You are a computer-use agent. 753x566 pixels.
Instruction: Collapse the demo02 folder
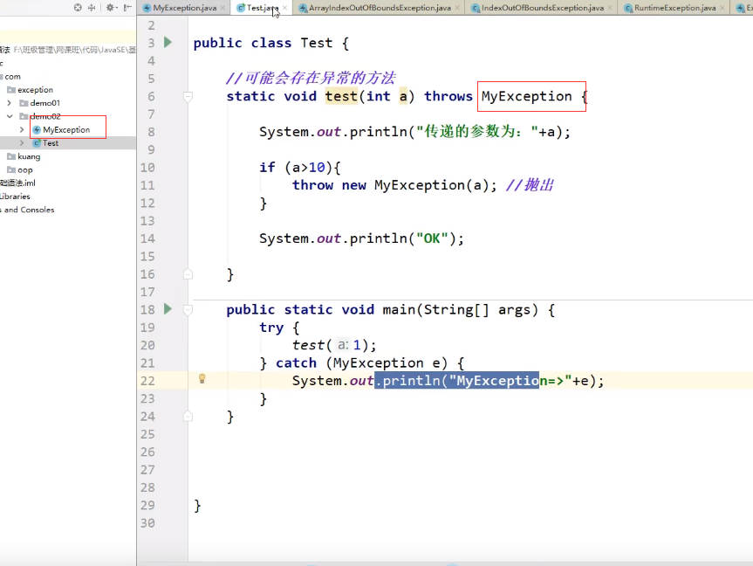click(9, 116)
